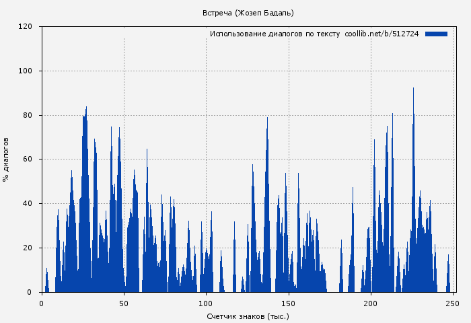Click the 250 tick on the horizontal axis
Screen dimensions: 471x323
(453, 303)
